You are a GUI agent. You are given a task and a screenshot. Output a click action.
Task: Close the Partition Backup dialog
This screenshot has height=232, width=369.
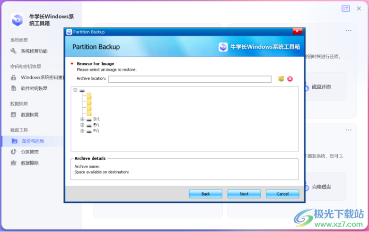[297, 31]
